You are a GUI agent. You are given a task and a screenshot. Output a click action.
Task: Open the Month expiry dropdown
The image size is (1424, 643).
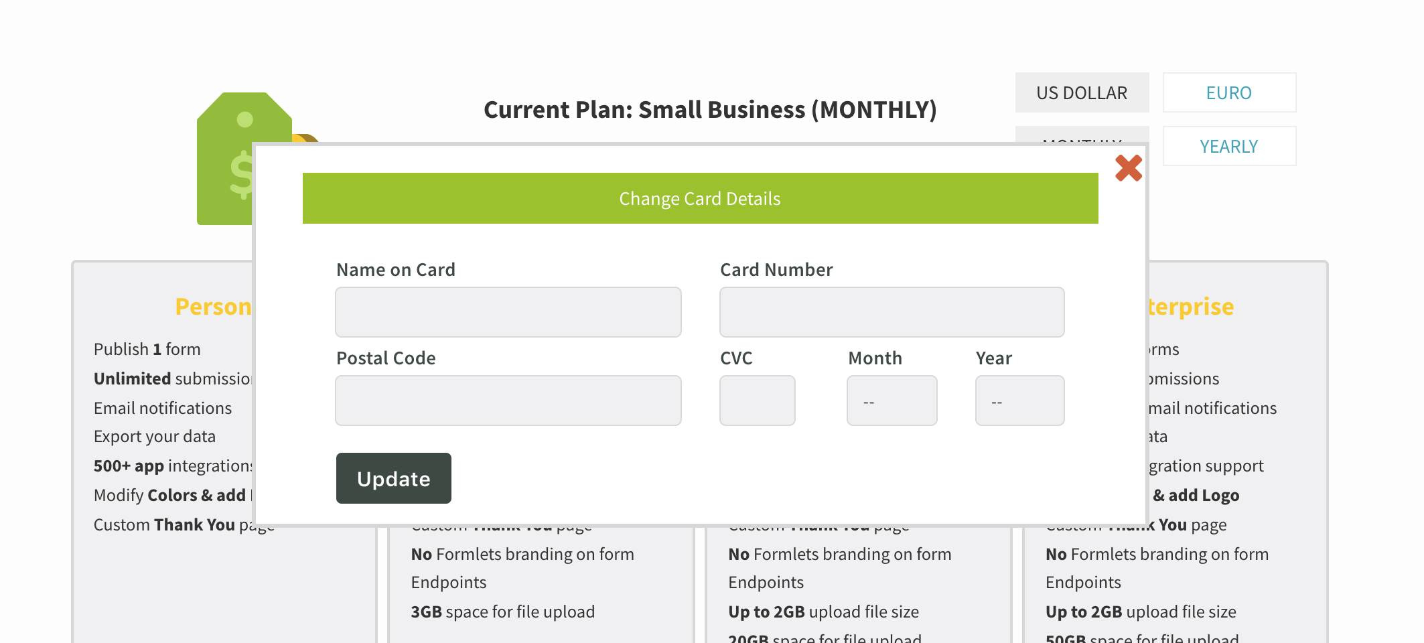(x=892, y=401)
